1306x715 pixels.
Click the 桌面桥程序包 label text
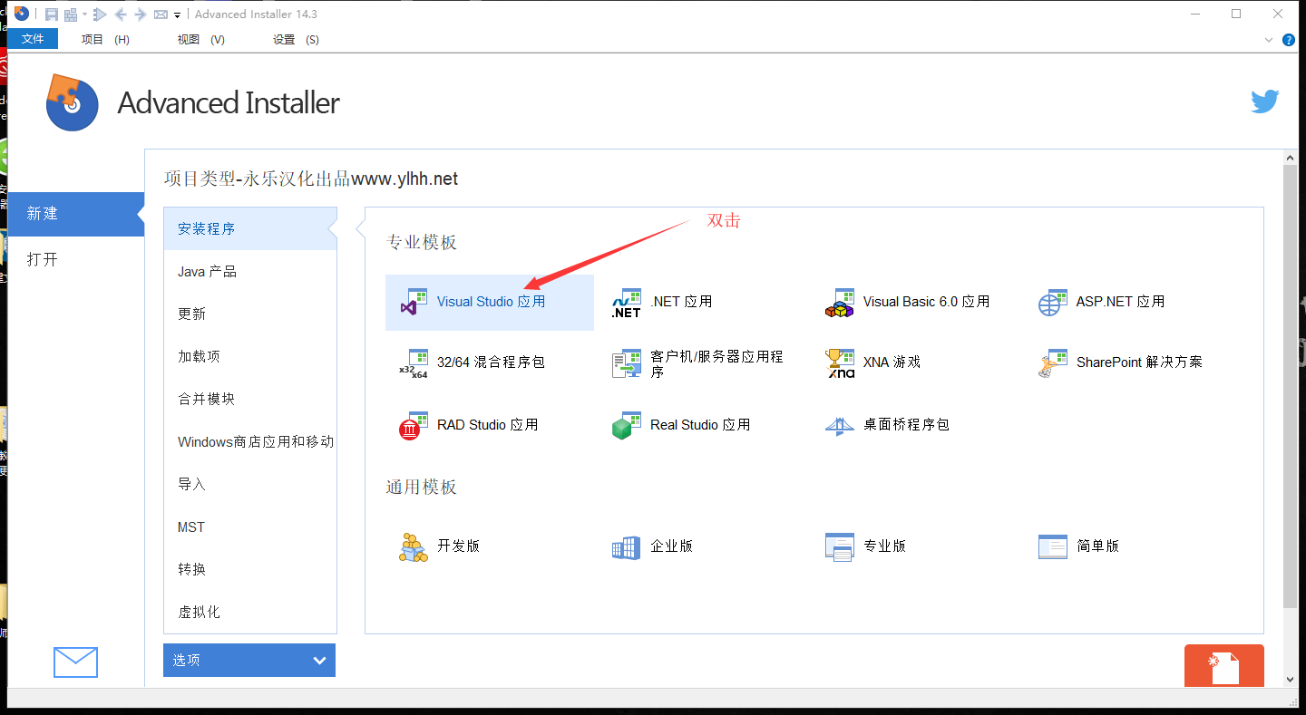tap(906, 425)
